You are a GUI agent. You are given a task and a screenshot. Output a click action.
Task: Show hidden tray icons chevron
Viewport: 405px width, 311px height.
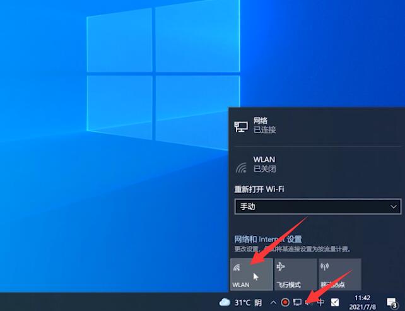pyautogui.click(x=273, y=302)
